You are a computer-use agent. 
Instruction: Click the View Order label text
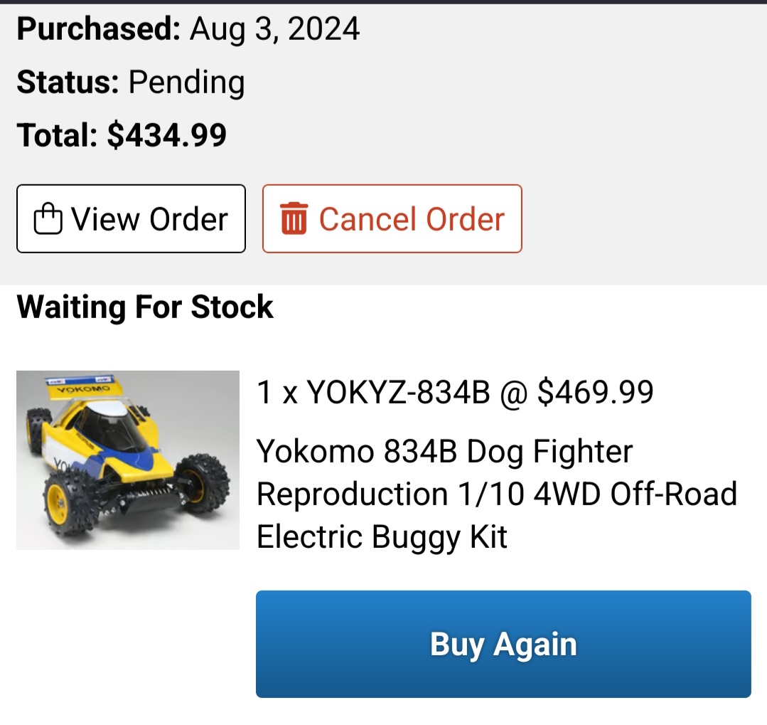coord(150,219)
